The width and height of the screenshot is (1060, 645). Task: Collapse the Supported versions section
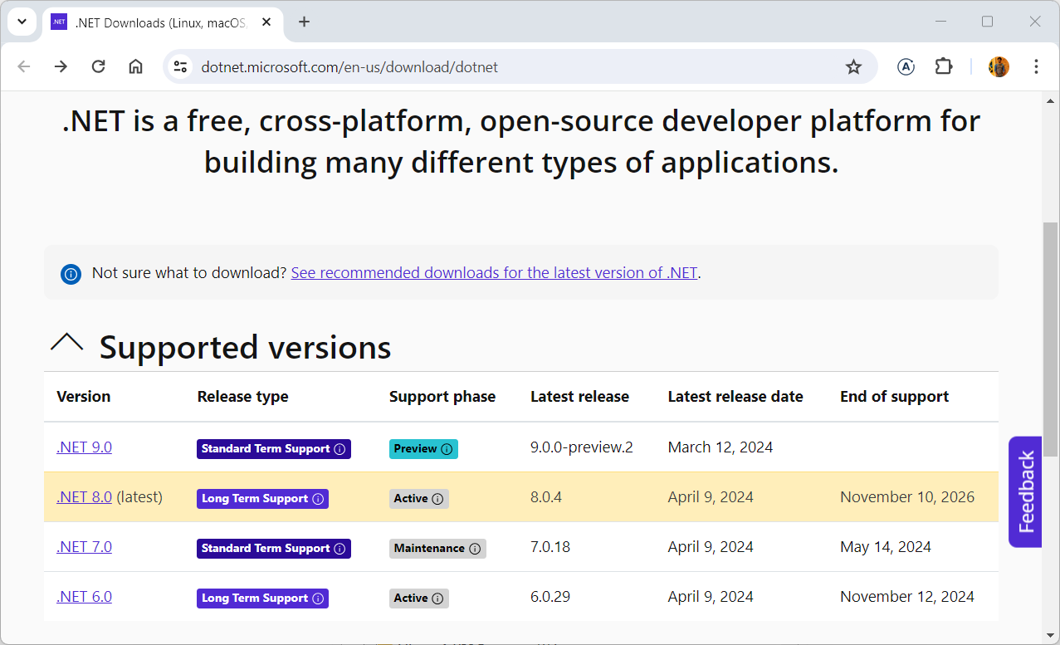[x=67, y=344]
